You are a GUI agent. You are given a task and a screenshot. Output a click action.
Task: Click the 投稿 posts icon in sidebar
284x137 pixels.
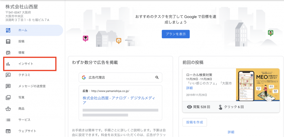point(8,42)
